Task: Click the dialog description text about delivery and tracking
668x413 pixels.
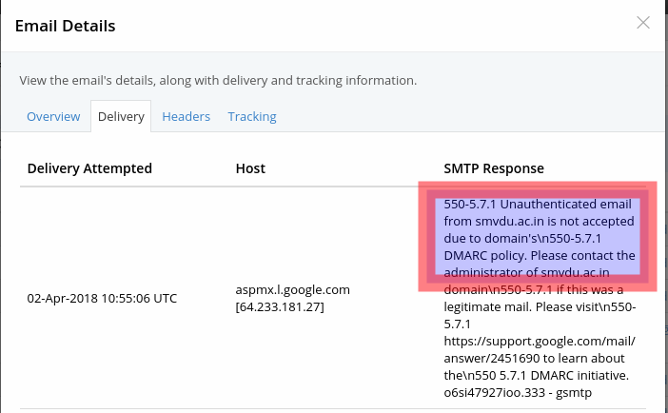Action: point(218,80)
